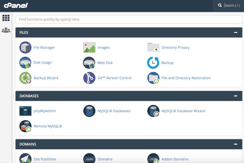Click the top-right Search box
Viewport: 244px width, 163px height.
[233, 5]
